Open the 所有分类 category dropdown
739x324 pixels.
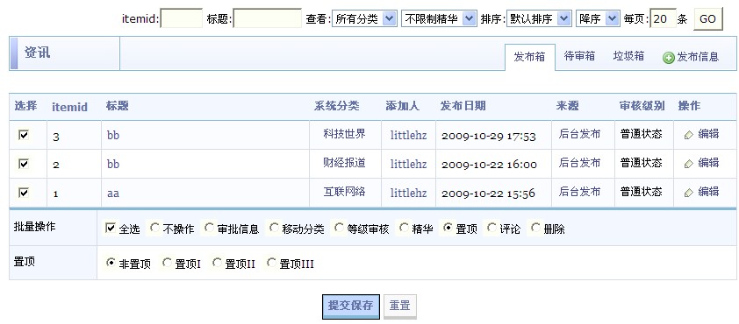click(x=364, y=18)
